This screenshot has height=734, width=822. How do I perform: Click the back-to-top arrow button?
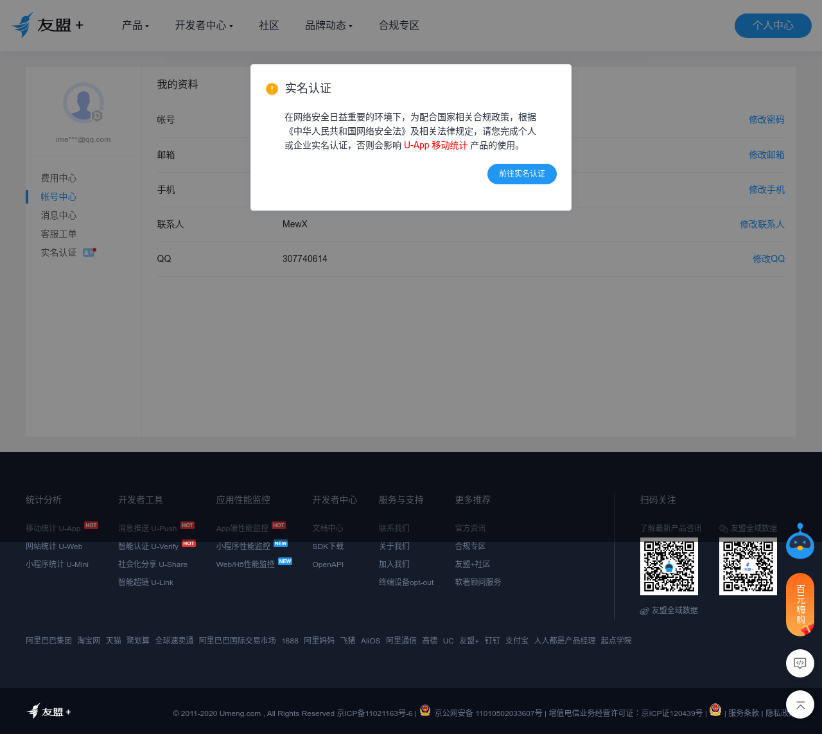coord(800,705)
